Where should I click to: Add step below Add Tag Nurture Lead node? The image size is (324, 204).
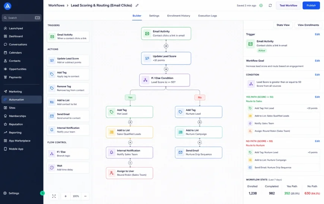(x=200, y=122)
